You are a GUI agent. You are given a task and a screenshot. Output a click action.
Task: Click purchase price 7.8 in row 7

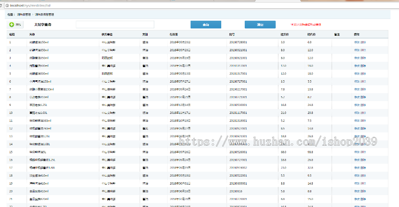click(283, 90)
